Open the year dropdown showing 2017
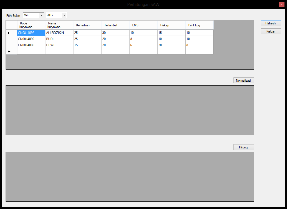Viewport: 287px width, 209px height. click(64, 15)
